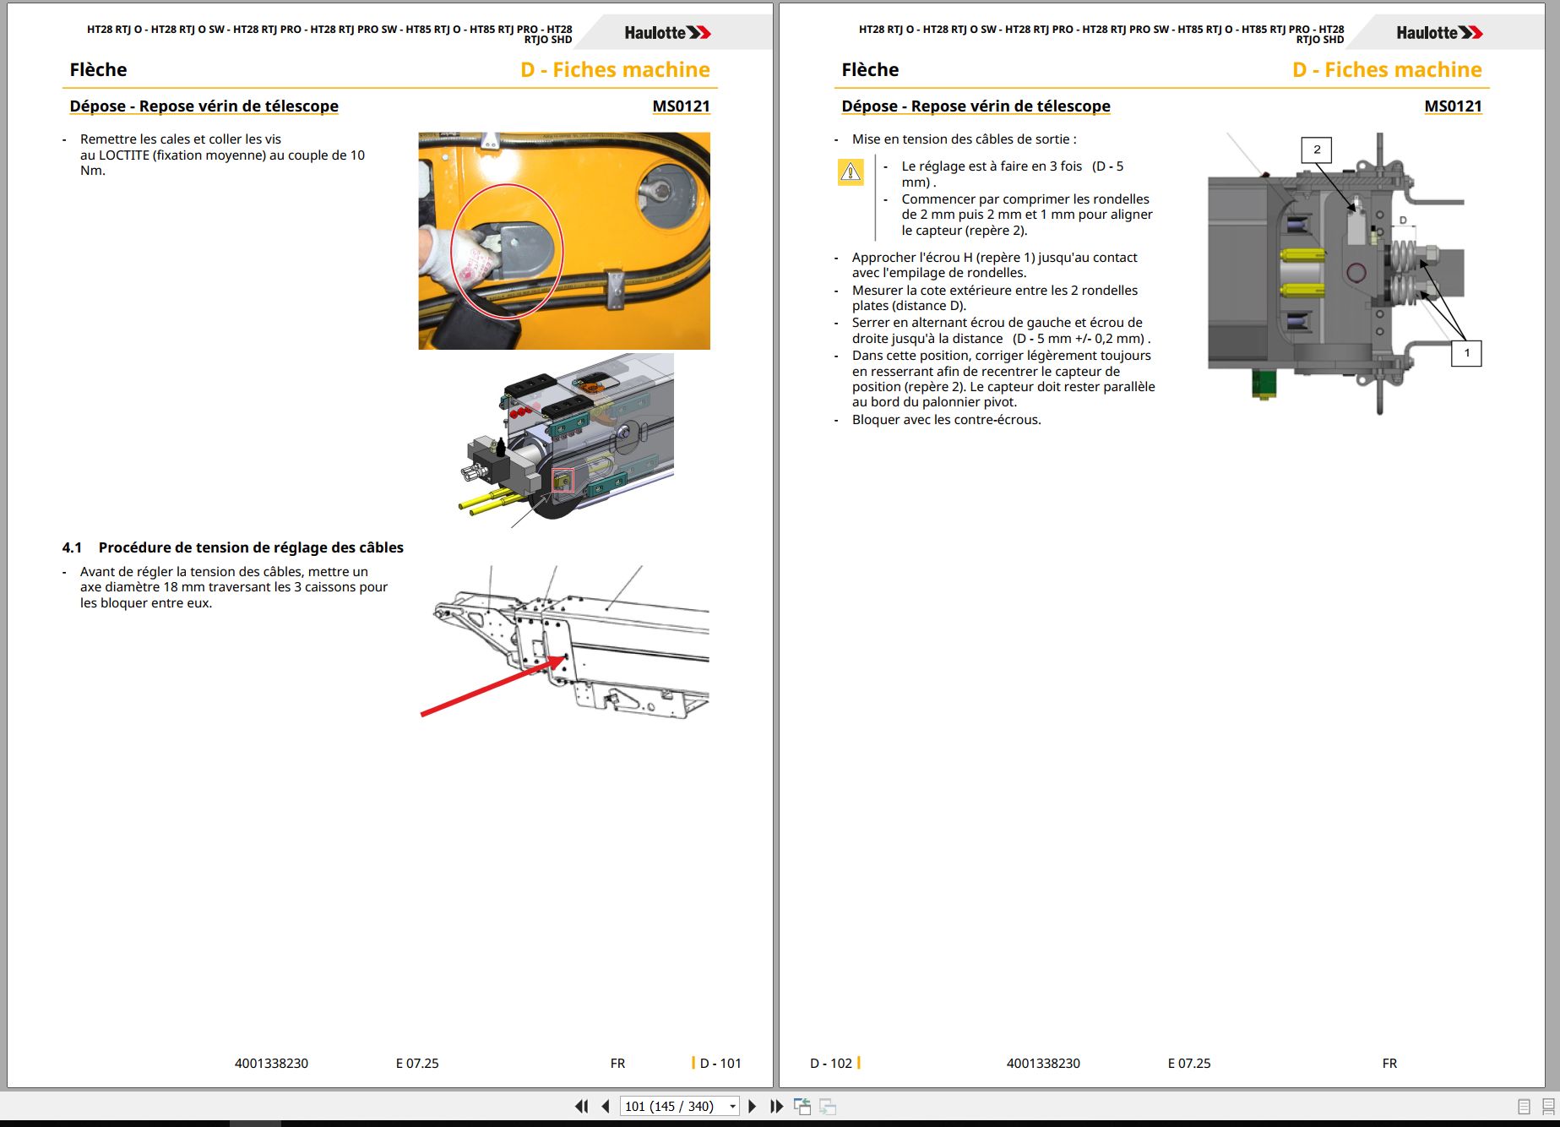
Task: Click the greyed-out next view icon
Action: 828,1106
